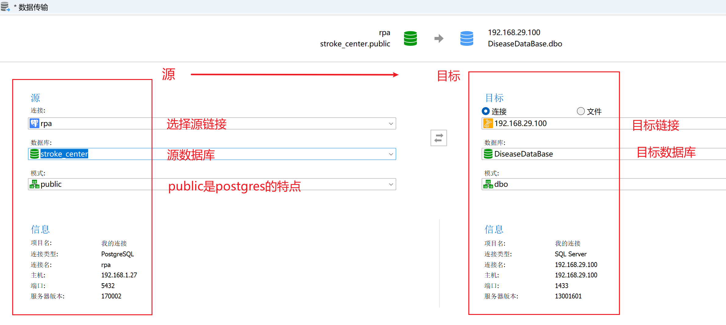Select the 连接 radio button under 目标
This screenshot has height=325, width=726.
pos(486,111)
